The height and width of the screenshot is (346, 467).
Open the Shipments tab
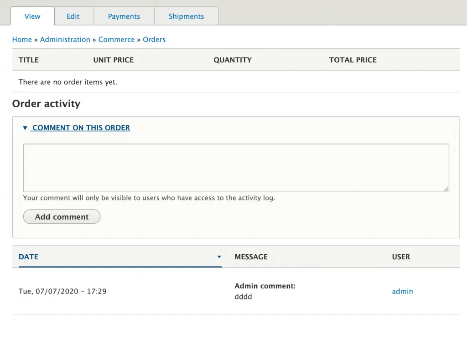click(x=186, y=16)
